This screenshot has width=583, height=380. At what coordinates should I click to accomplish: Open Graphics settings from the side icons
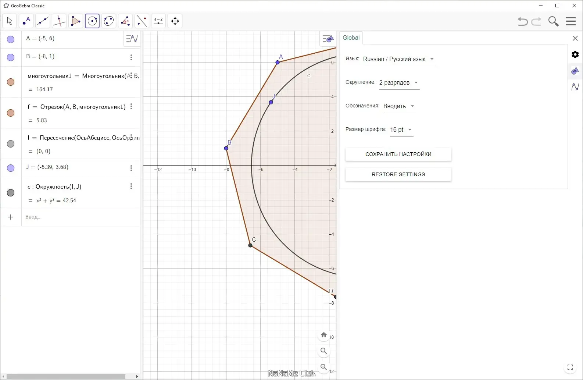click(575, 71)
